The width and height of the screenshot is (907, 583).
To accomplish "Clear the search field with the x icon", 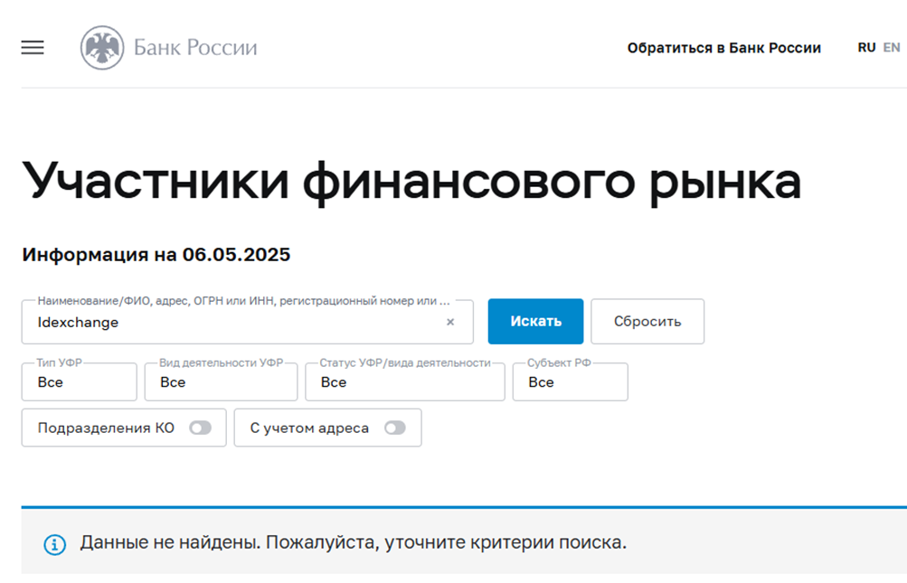I will (450, 322).
